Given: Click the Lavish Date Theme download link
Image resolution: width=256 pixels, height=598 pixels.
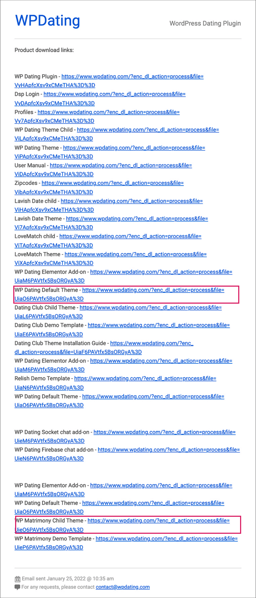Looking at the screenshot, I should (x=137, y=219).
